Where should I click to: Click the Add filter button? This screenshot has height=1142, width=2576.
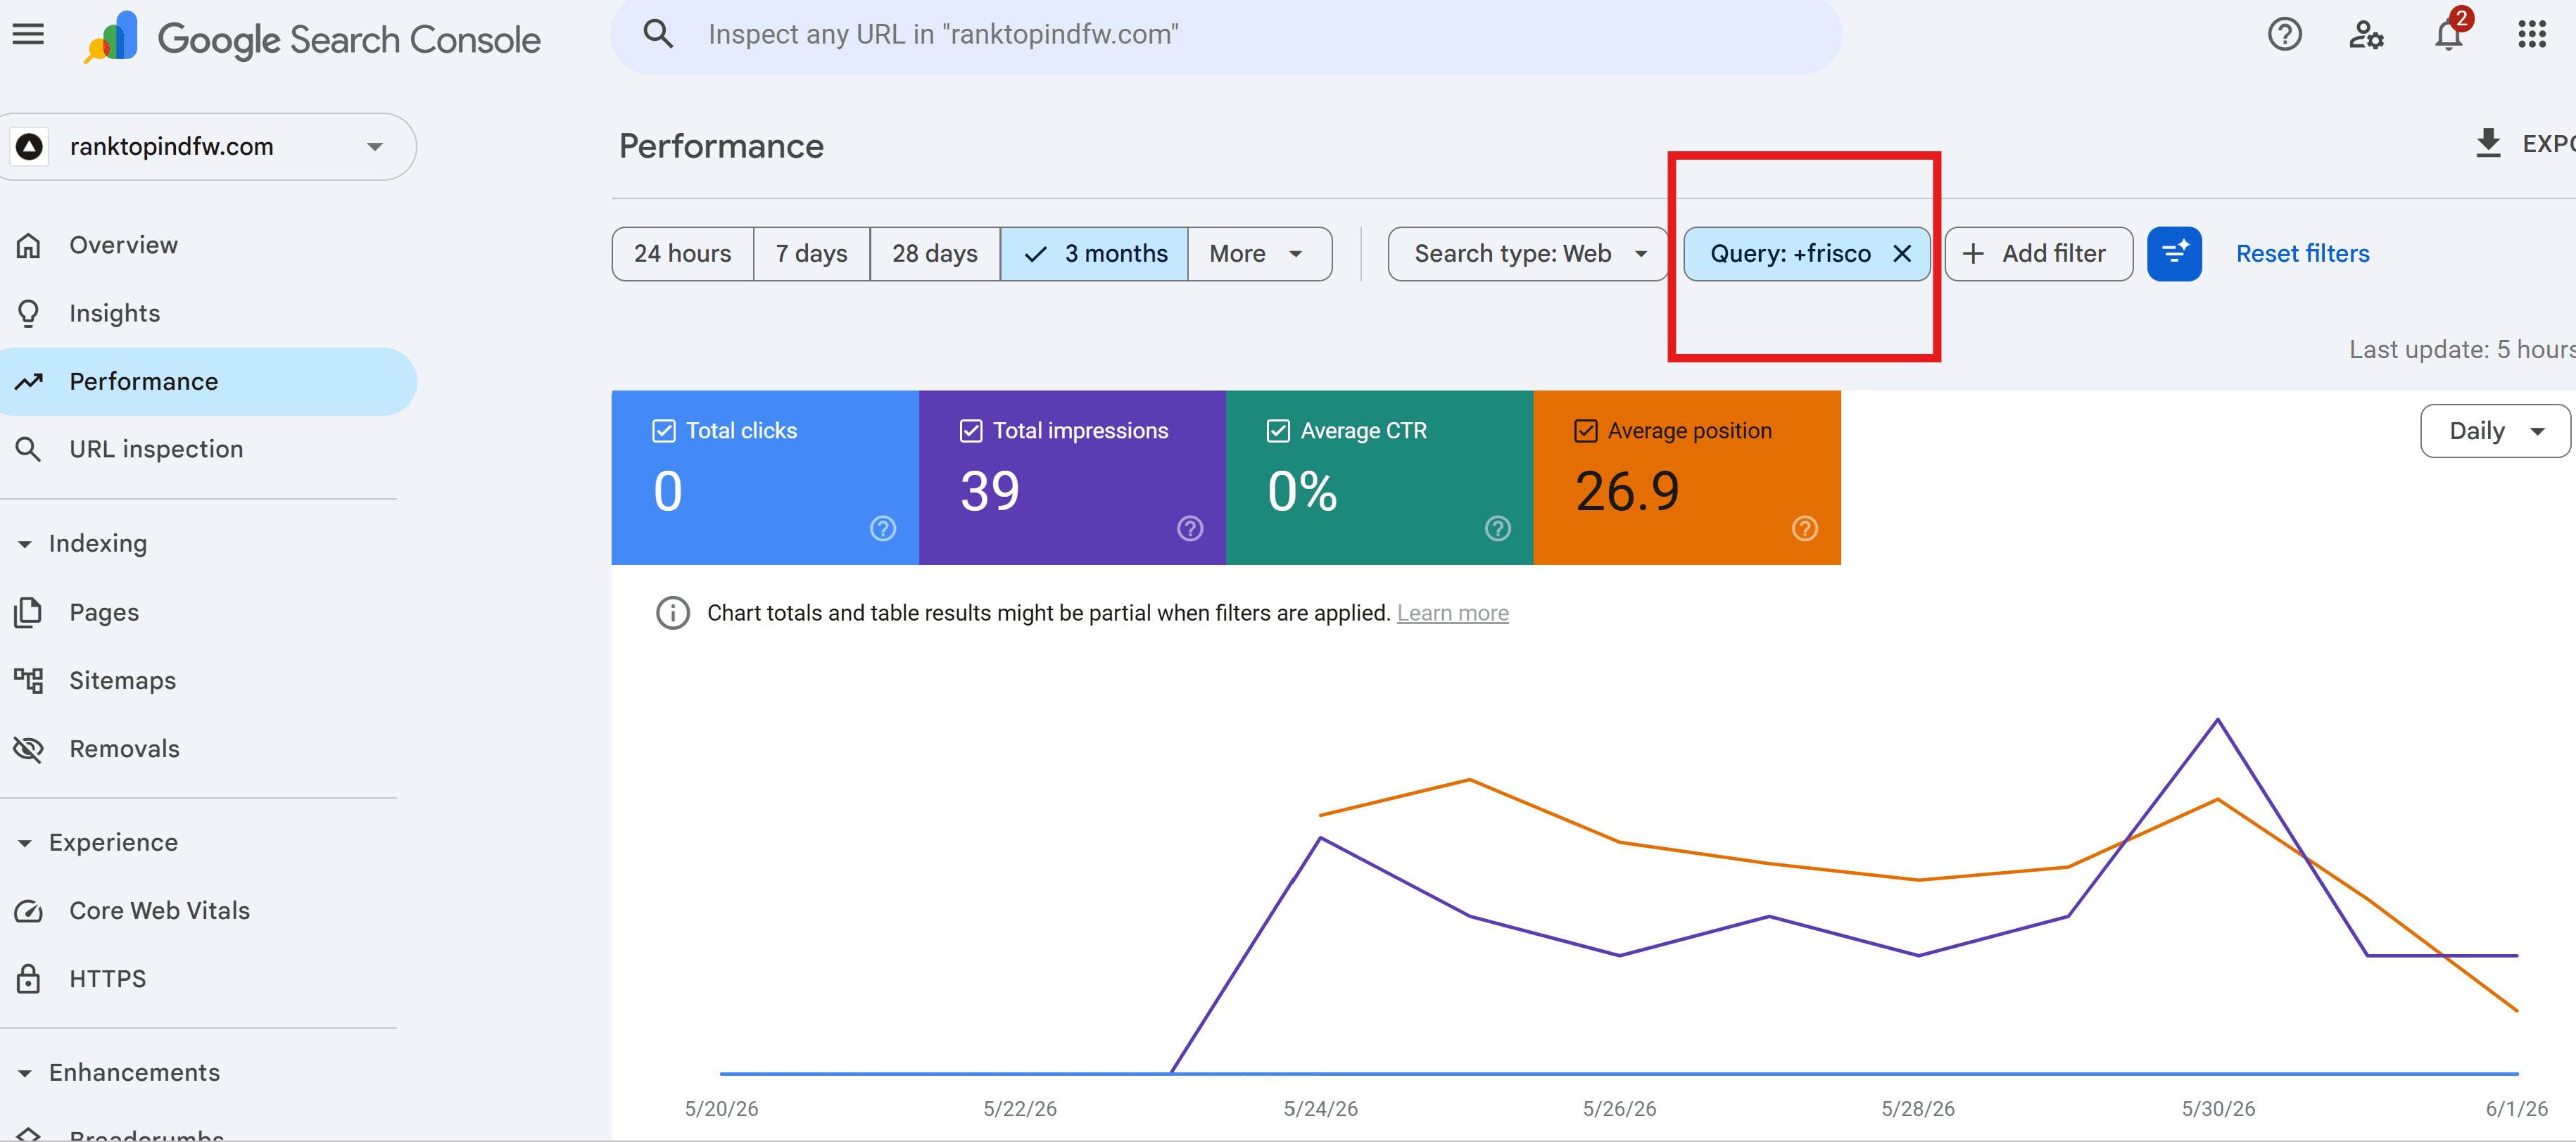2038,254
